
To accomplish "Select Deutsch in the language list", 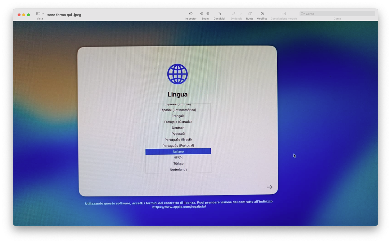I will [x=178, y=128].
